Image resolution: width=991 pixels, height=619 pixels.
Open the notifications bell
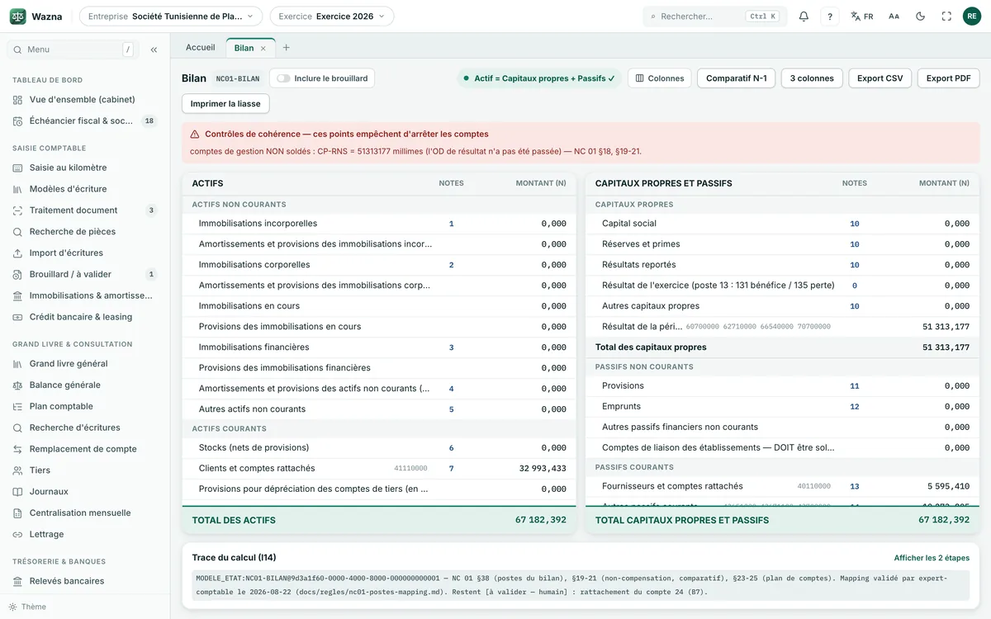804,17
